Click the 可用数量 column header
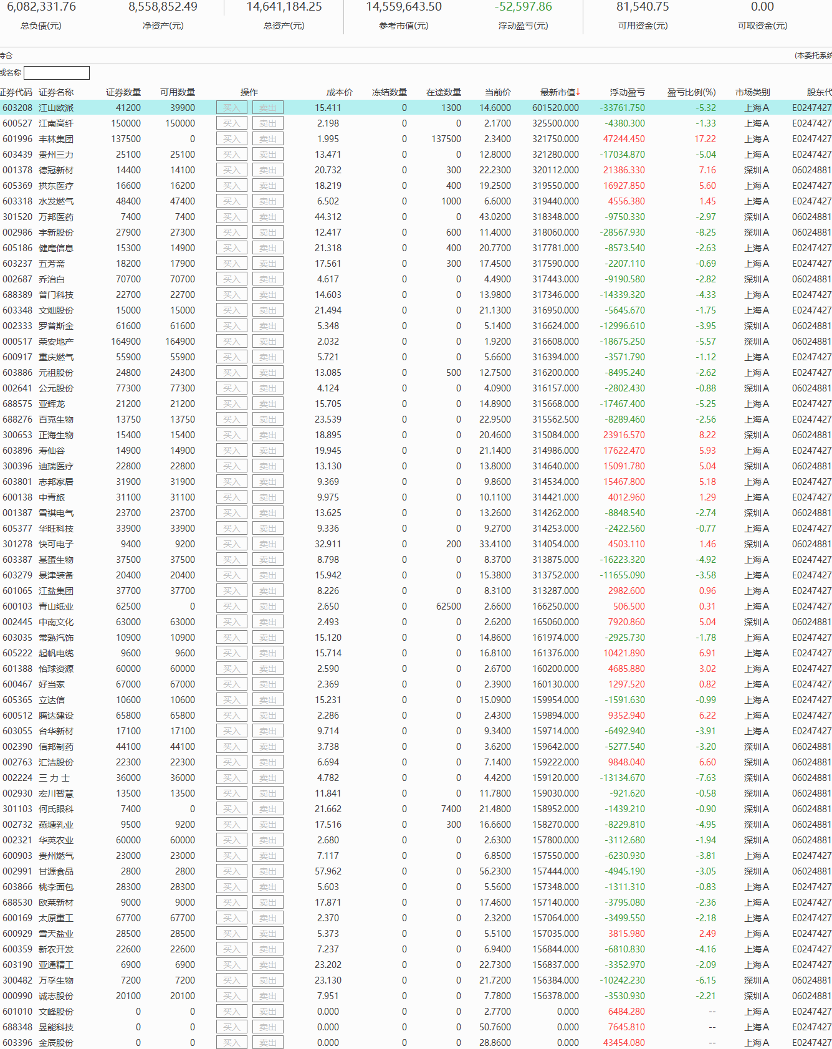The image size is (832, 1049). pos(177,92)
